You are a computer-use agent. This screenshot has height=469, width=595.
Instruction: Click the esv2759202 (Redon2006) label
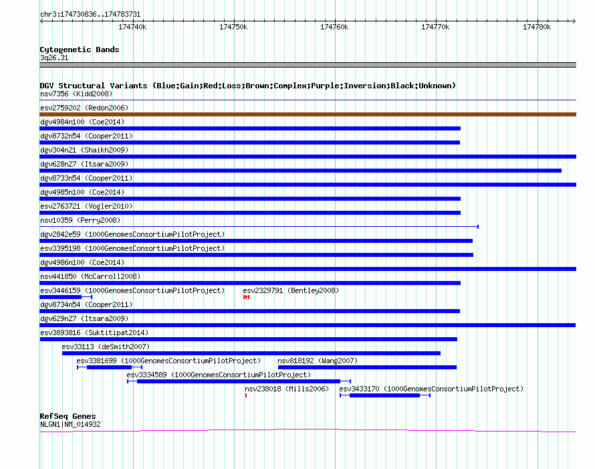(84, 108)
